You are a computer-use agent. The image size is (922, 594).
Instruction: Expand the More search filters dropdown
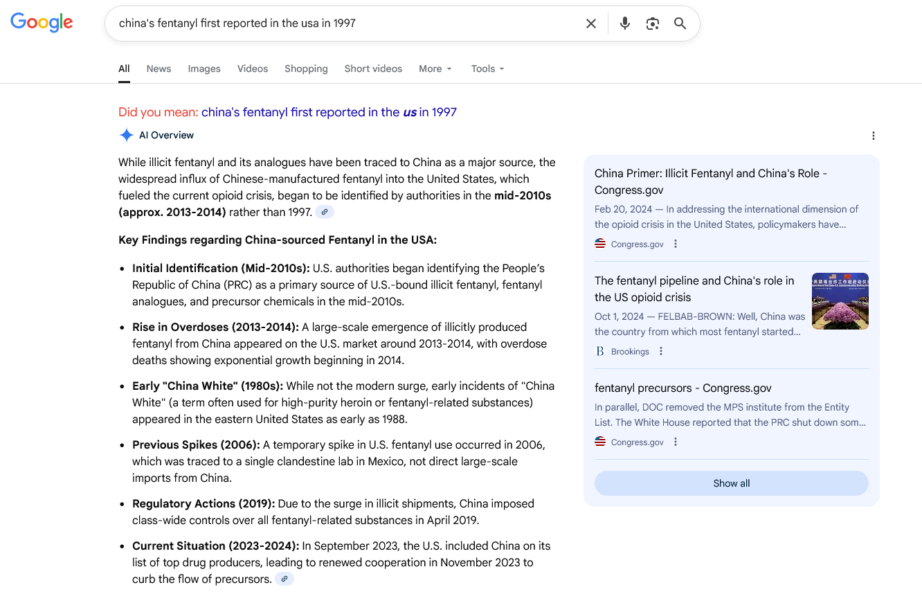tap(435, 69)
